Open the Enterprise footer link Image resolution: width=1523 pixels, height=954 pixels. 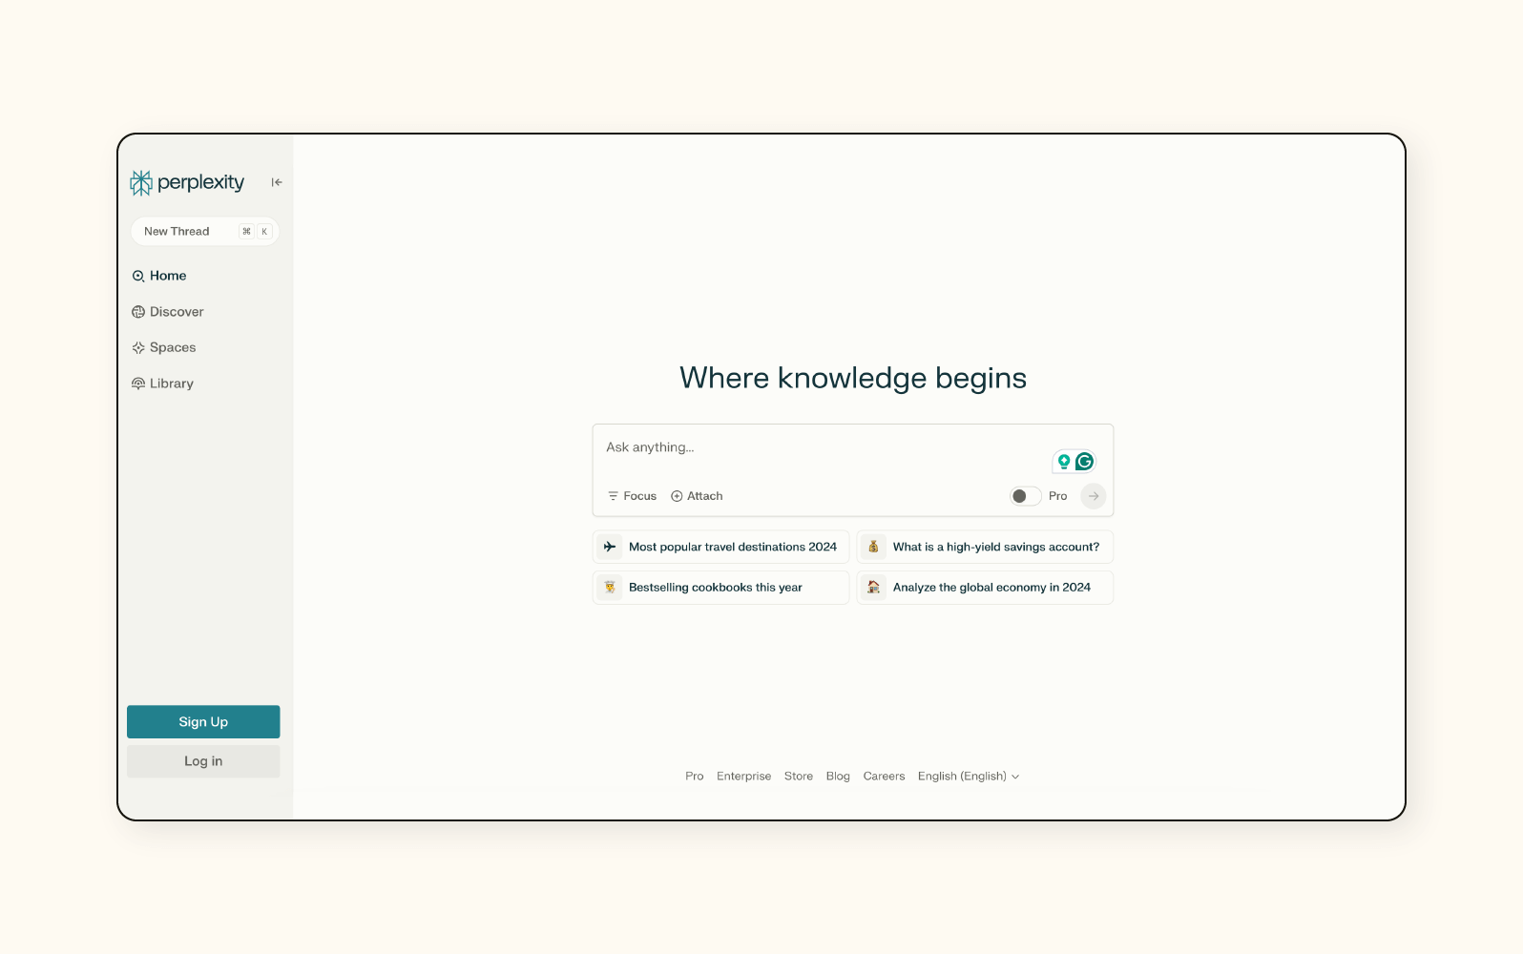[x=744, y=777]
